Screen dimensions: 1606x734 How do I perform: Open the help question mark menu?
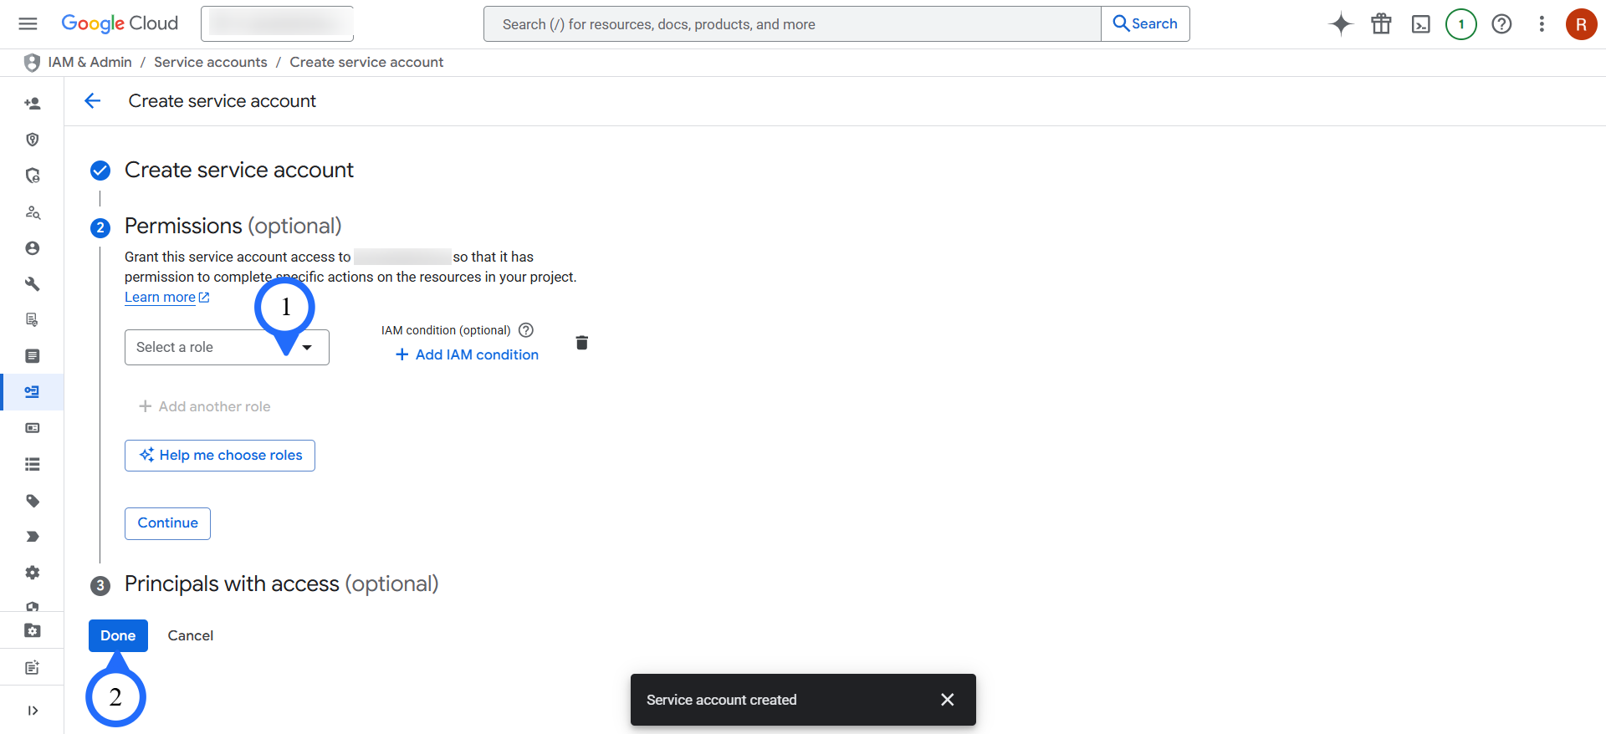[1501, 24]
